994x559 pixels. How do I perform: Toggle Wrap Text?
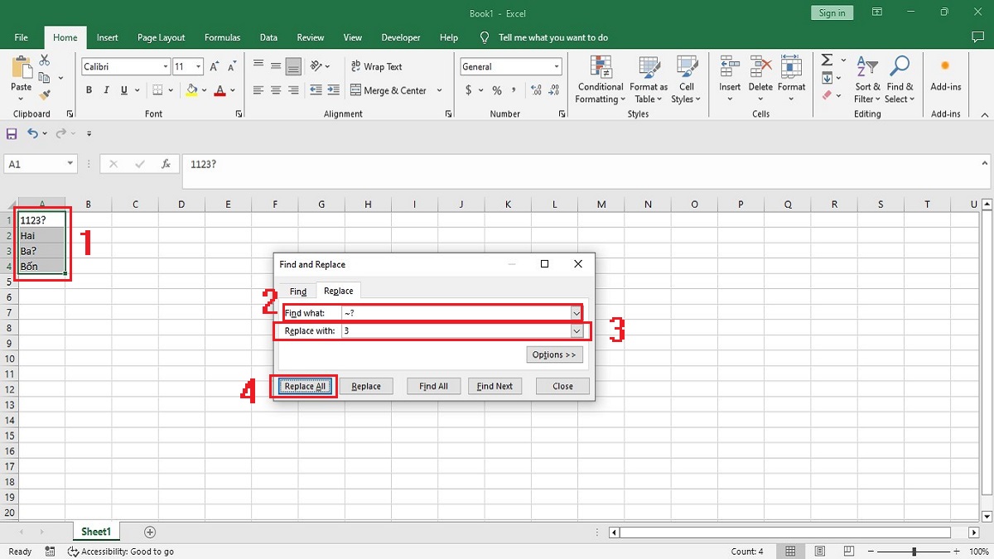376,66
